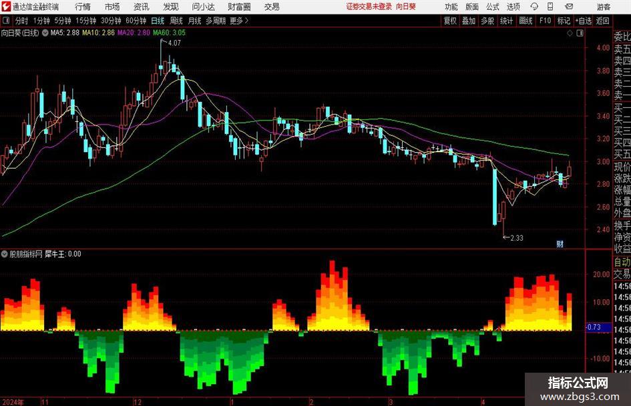Open the 选项 menu
This screenshot has width=631, height=406.
pyautogui.click(x=513, y=7)
